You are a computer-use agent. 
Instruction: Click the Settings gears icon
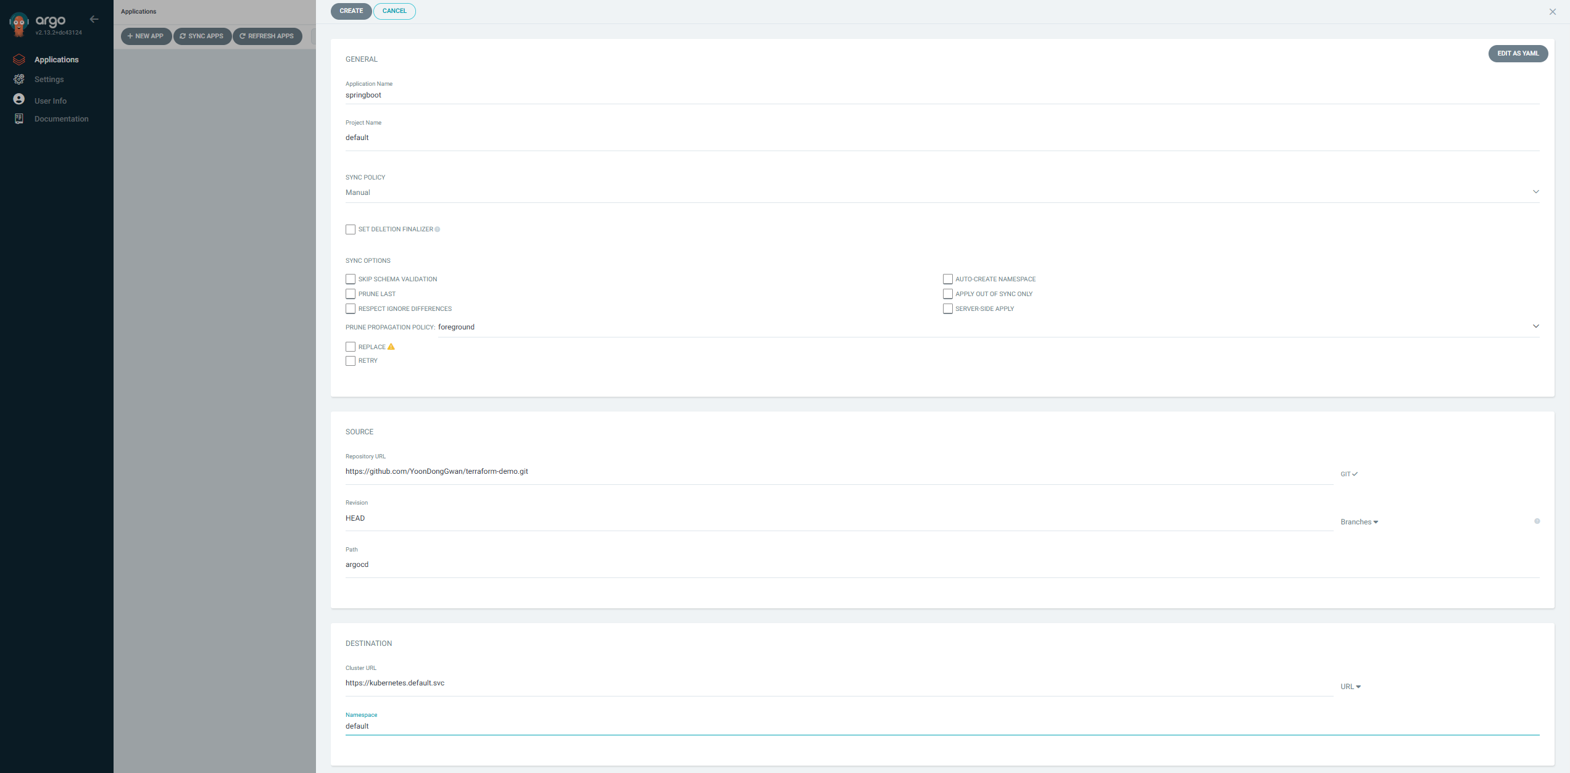click(x=19, y=79)
